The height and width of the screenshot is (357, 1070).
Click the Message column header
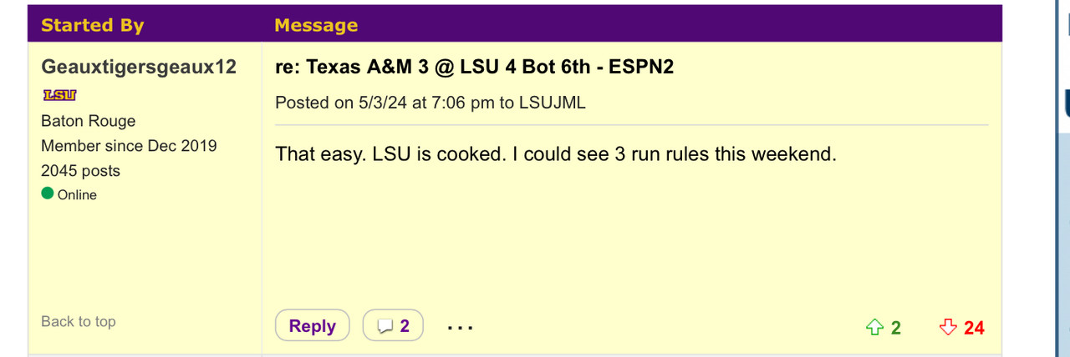[x=316, y=25]
